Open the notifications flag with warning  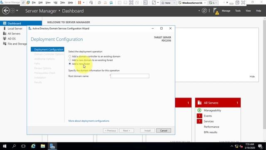pos(216,11)
